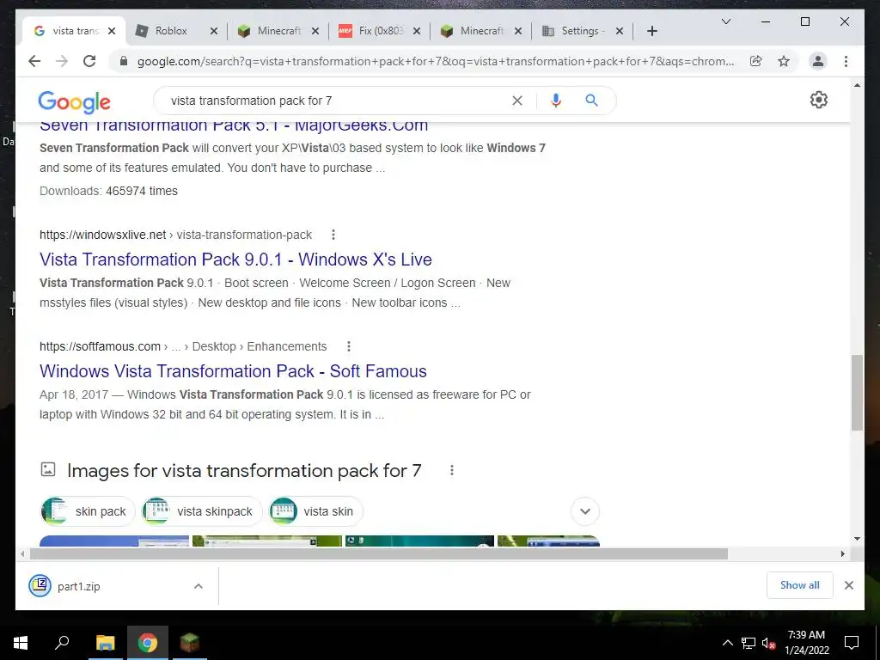
Task: Submit search with magnifying glass icon
Action: [591, 101]
